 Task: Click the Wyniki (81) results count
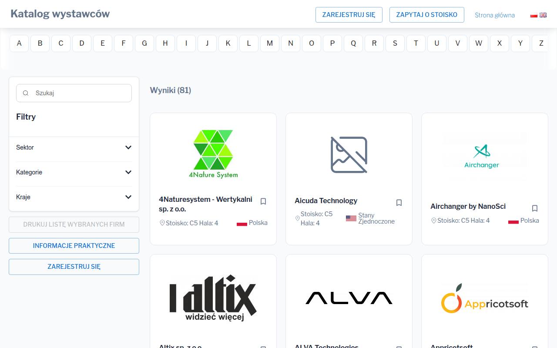[171, 90]
